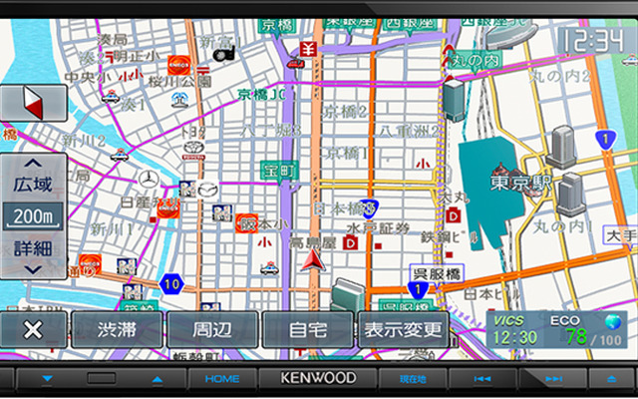Tap the route 1 shield near 丸の内
This screenshot has height=399, width=638.
605,140
